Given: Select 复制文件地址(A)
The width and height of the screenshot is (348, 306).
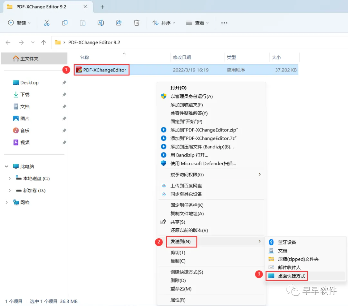Looking at the screenshot, I should coord(211,214).
